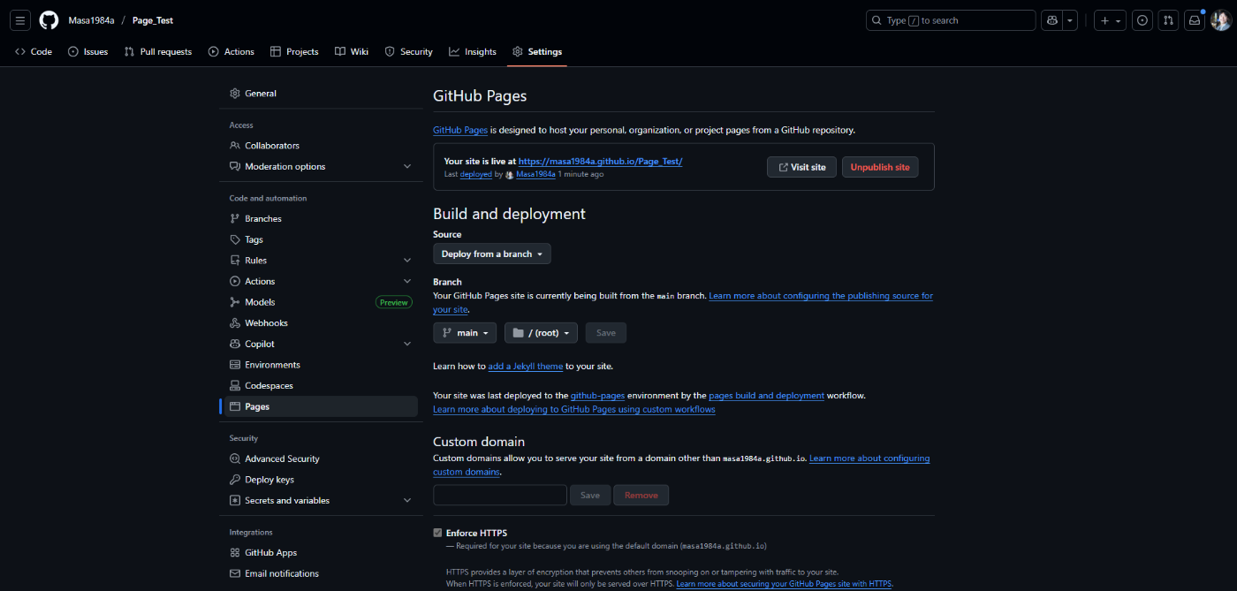The height and width of the screenshot is (591, 1237).
Task: Open the pull requests icon in top header
Action: (x=1168, y=20)
